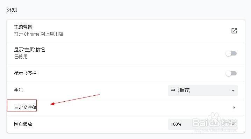
Task: Click 打开 Chrome 网上应用店 link text
Action: click(x=38, y=34)
